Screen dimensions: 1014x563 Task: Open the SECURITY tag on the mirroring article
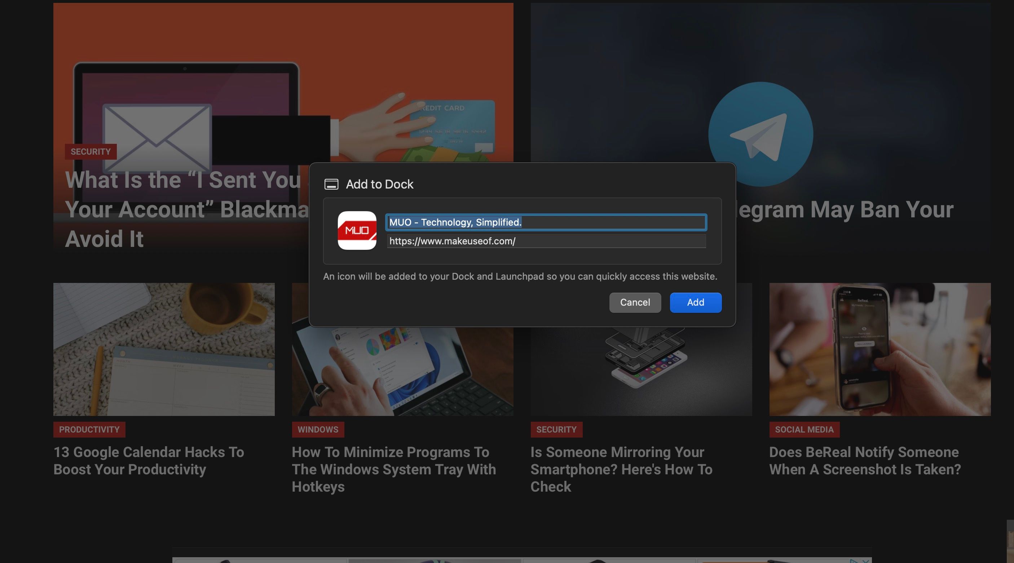[x=556, y=430]
